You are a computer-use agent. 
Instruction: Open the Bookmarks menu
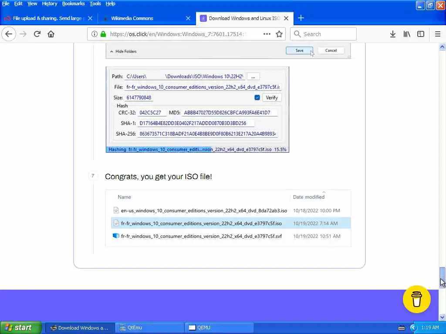[73, 3]
